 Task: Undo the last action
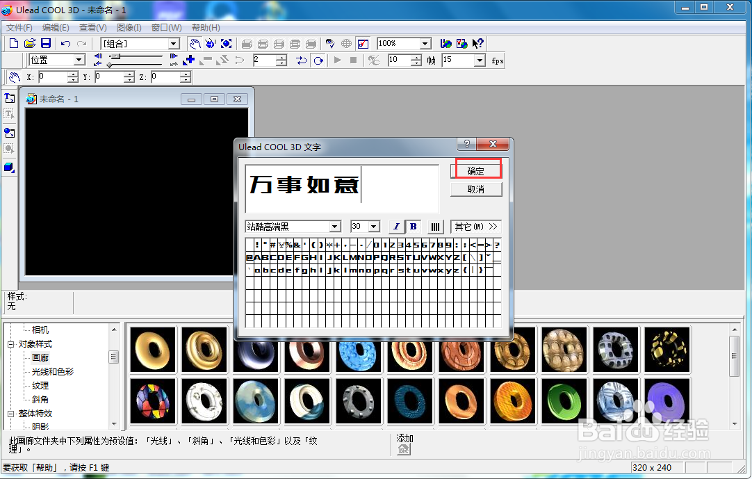[x=66, y=44]
